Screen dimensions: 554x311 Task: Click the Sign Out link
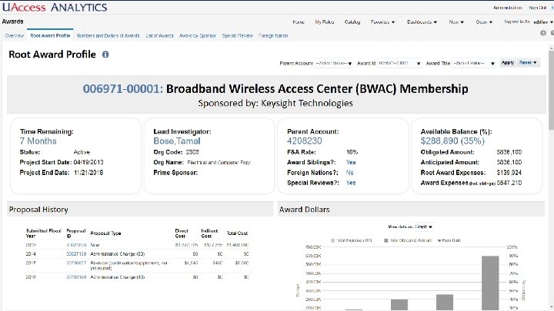click(x=537, y=8)
